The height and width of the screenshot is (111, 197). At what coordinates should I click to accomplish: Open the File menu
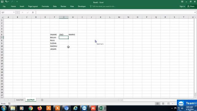(4, 6)
